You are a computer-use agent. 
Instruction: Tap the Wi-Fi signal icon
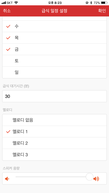pos(16,3)
